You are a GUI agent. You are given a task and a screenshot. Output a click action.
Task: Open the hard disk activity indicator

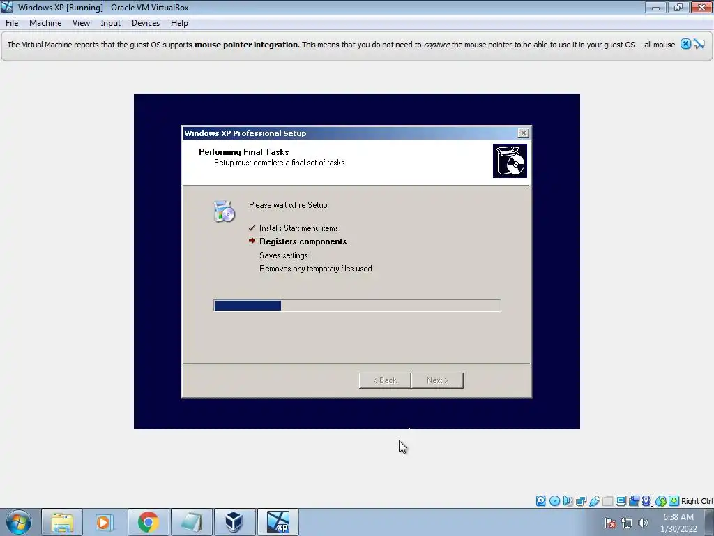[x=540, y=501]
